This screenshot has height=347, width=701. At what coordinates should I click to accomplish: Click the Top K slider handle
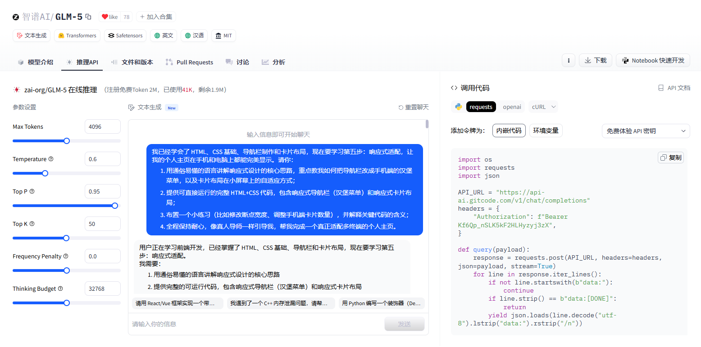pos(66,238)
